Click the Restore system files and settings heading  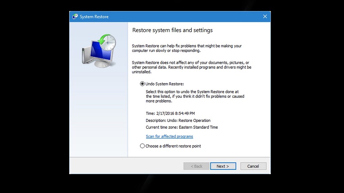coord(172,30)
